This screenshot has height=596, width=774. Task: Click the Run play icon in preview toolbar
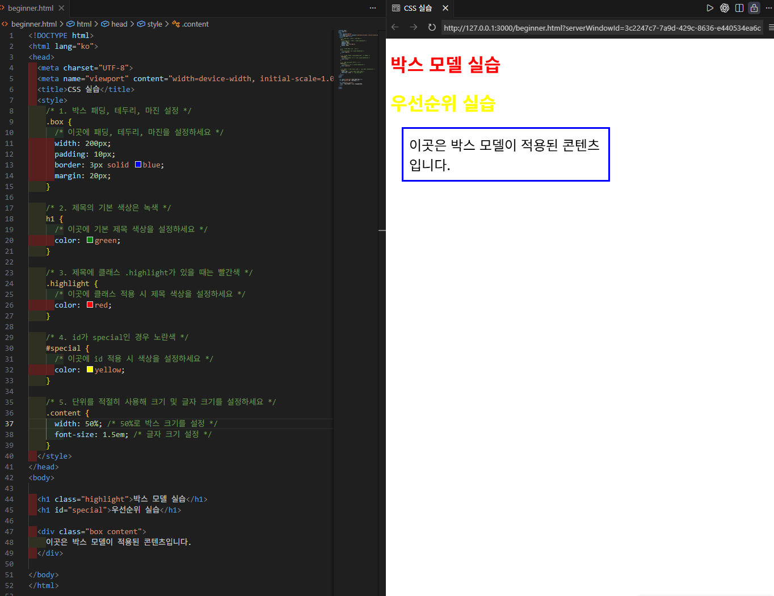pos(709,8)
